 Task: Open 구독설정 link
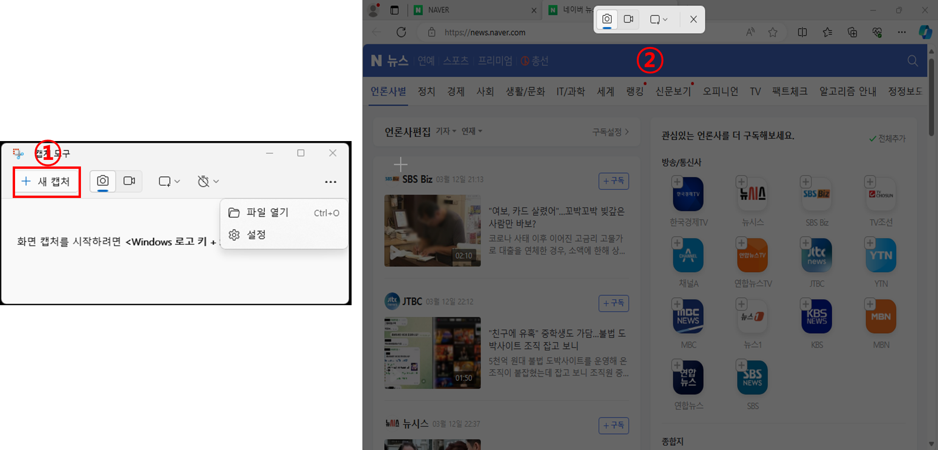[610, 132]
